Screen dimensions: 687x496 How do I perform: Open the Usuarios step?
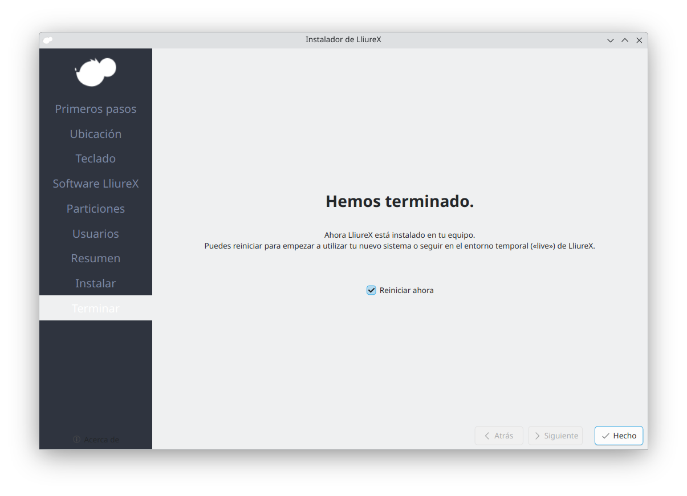96,234
